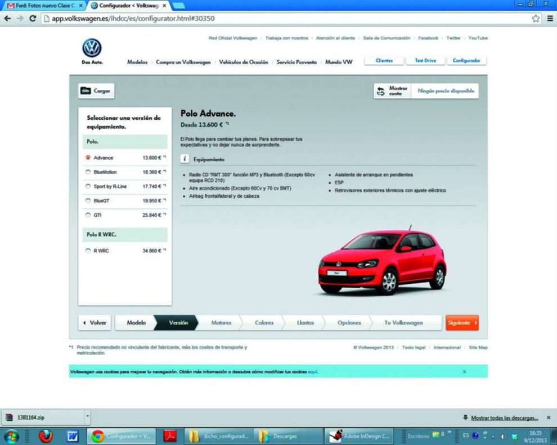Screen dimensions: 557x445
Task: Launch Firefox from the taskbar
Action: point(46,436)
